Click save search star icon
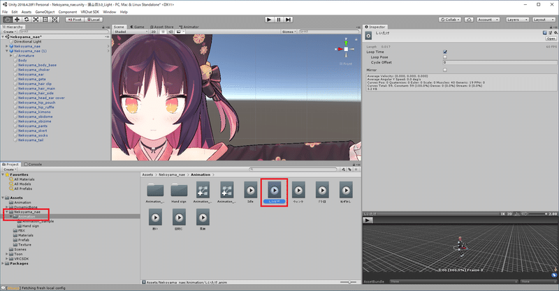The height and width of the screenshot is (291, 559). point(356,170)
